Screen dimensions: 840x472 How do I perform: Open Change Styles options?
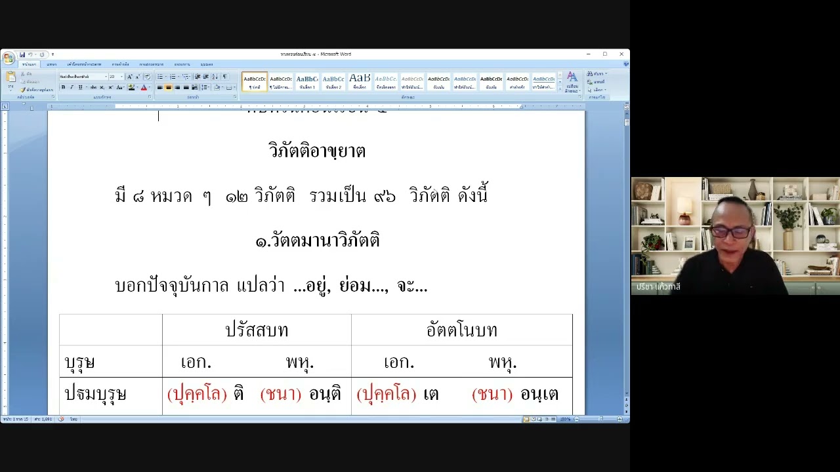[573, 82]
